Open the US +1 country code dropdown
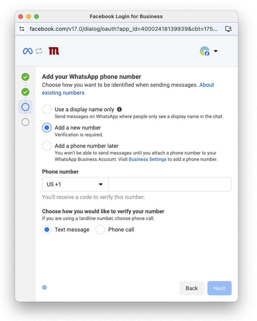This screenshot has width=257, height=321. pos(75,184)
